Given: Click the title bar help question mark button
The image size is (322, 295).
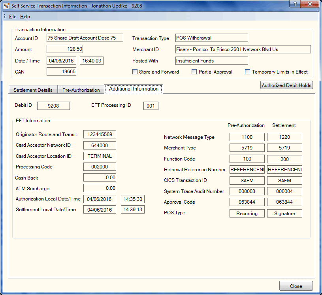Looking at the screenshot, I should tap(295, 4).
